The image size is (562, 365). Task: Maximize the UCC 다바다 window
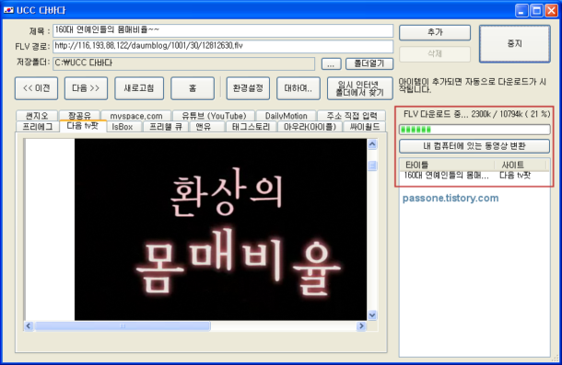[536, 10]
